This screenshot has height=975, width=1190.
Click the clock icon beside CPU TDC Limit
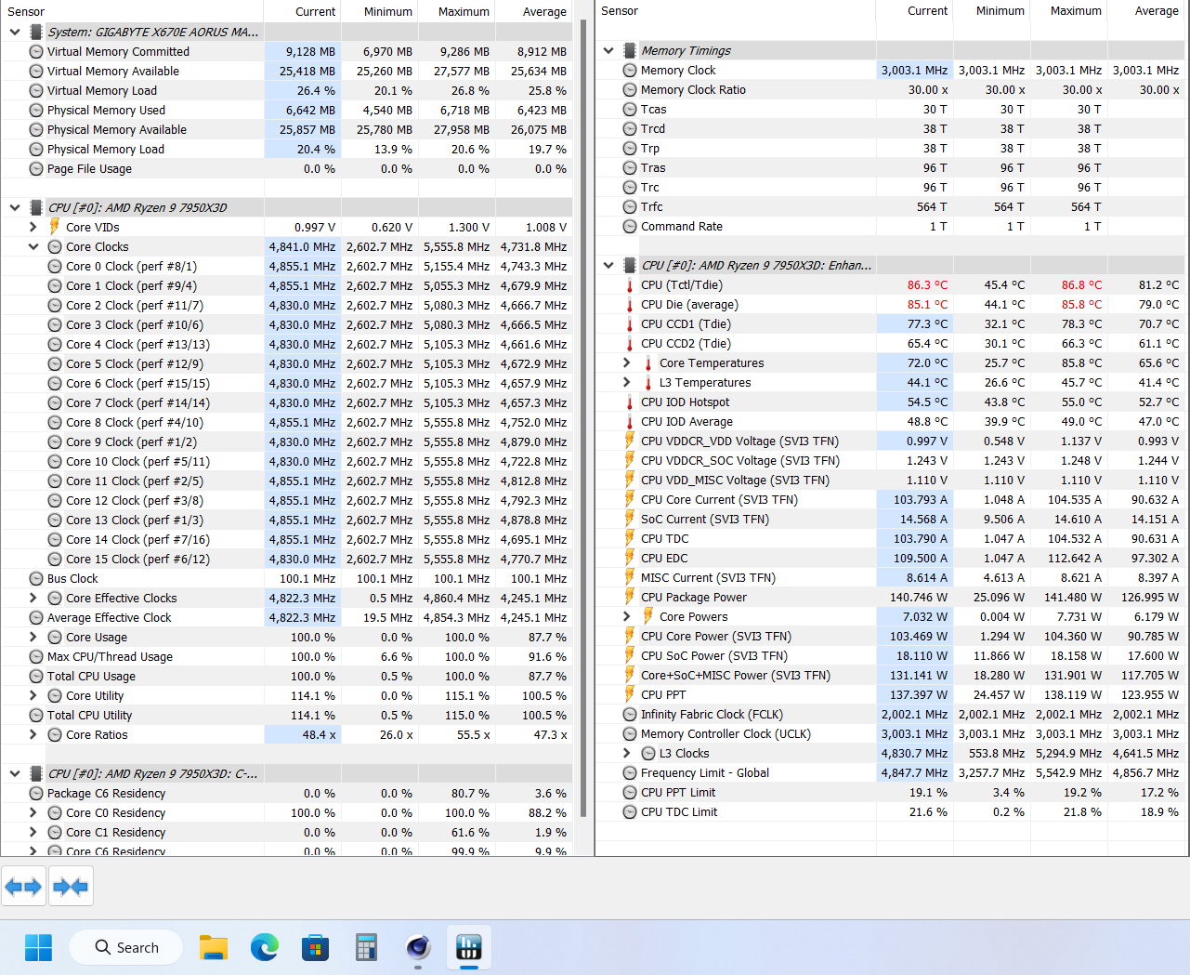(630, 812)
